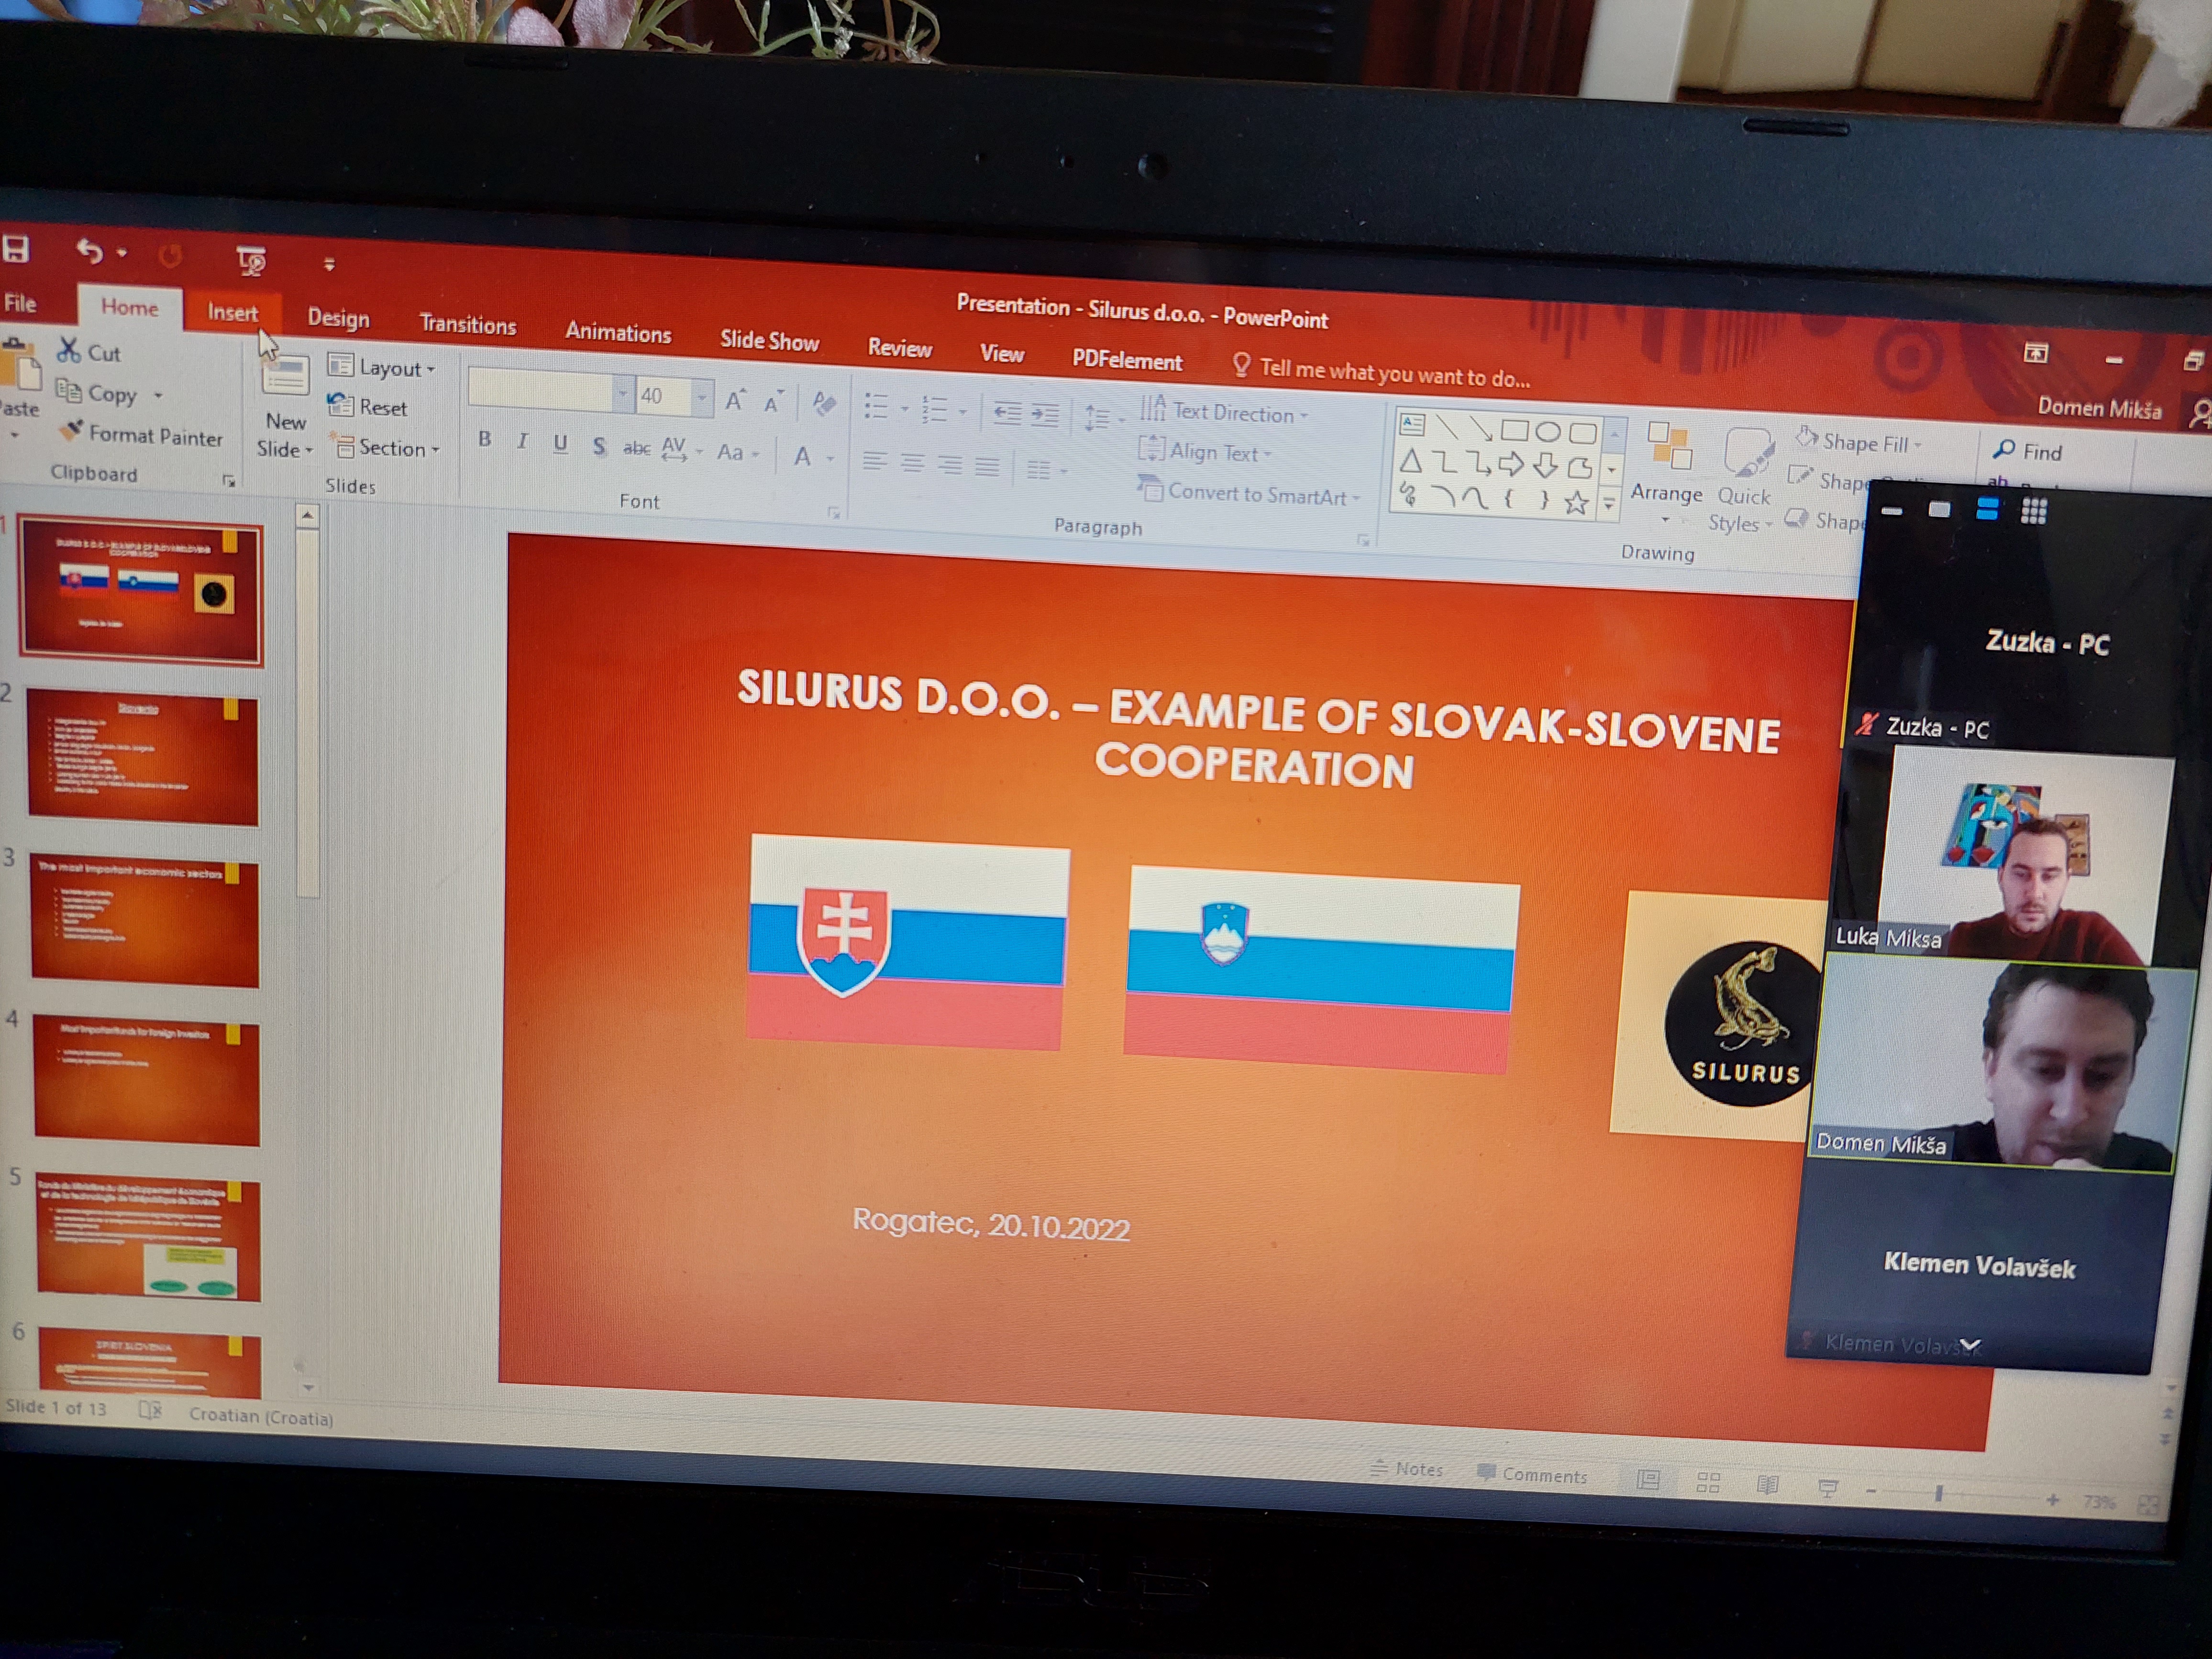Select the right arrow shape
The height and width of the screenshot is (1659, 2212).
click(x=1511, y=464)
